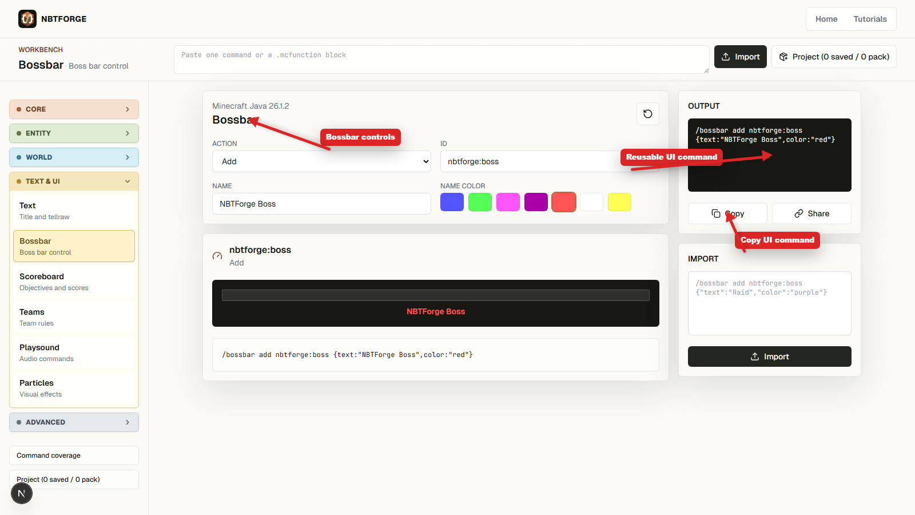Click the OUTPUT panel heading
The height and width of the screenshot is (515, 915).
click(x=704, y=106)
